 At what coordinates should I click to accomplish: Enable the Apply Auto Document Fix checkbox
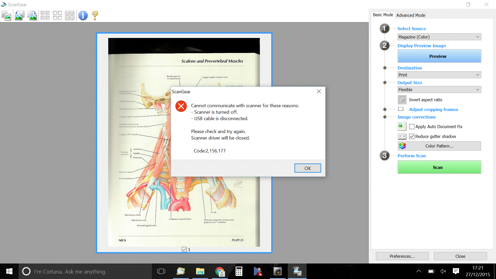(412, 127)
